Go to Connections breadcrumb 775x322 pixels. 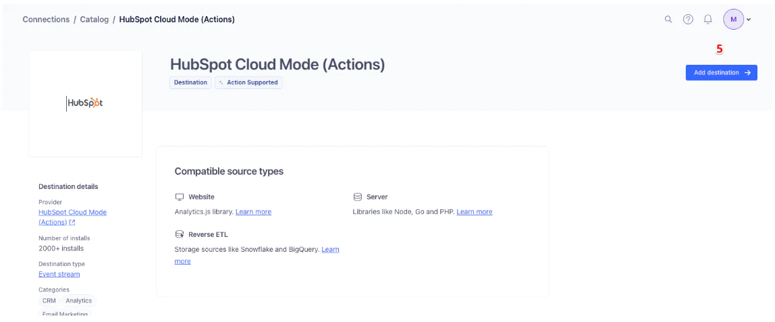(x=46, y=20)
